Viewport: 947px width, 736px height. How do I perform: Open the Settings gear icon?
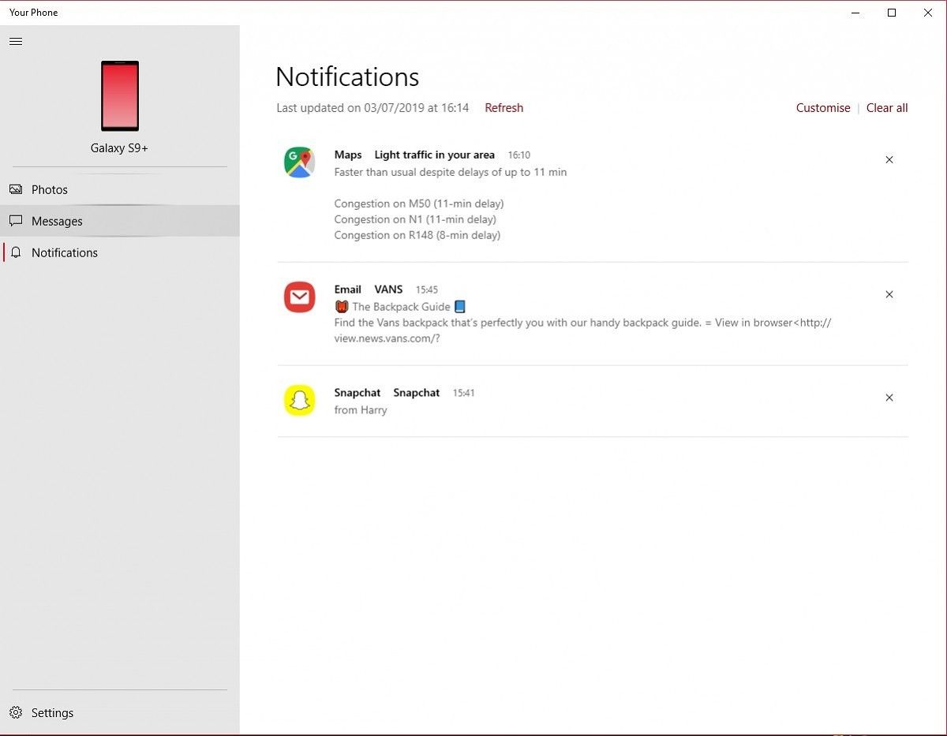(16, 712)
